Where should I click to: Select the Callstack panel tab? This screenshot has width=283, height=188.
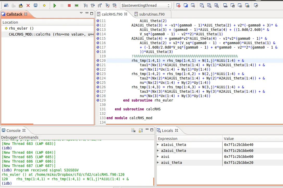14,14
